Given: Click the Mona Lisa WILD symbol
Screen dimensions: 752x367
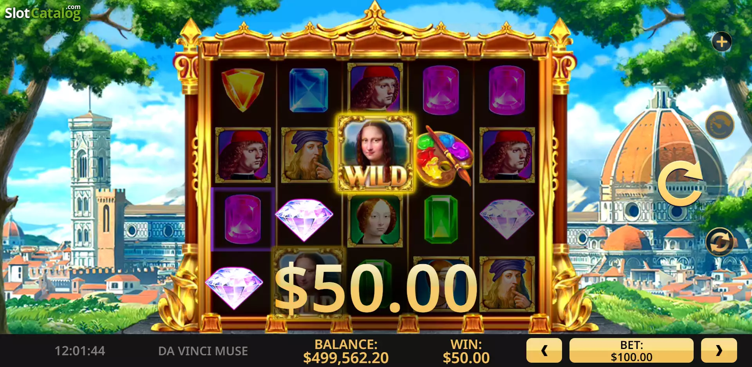Looking at the screenshot, I should [375, 154].
